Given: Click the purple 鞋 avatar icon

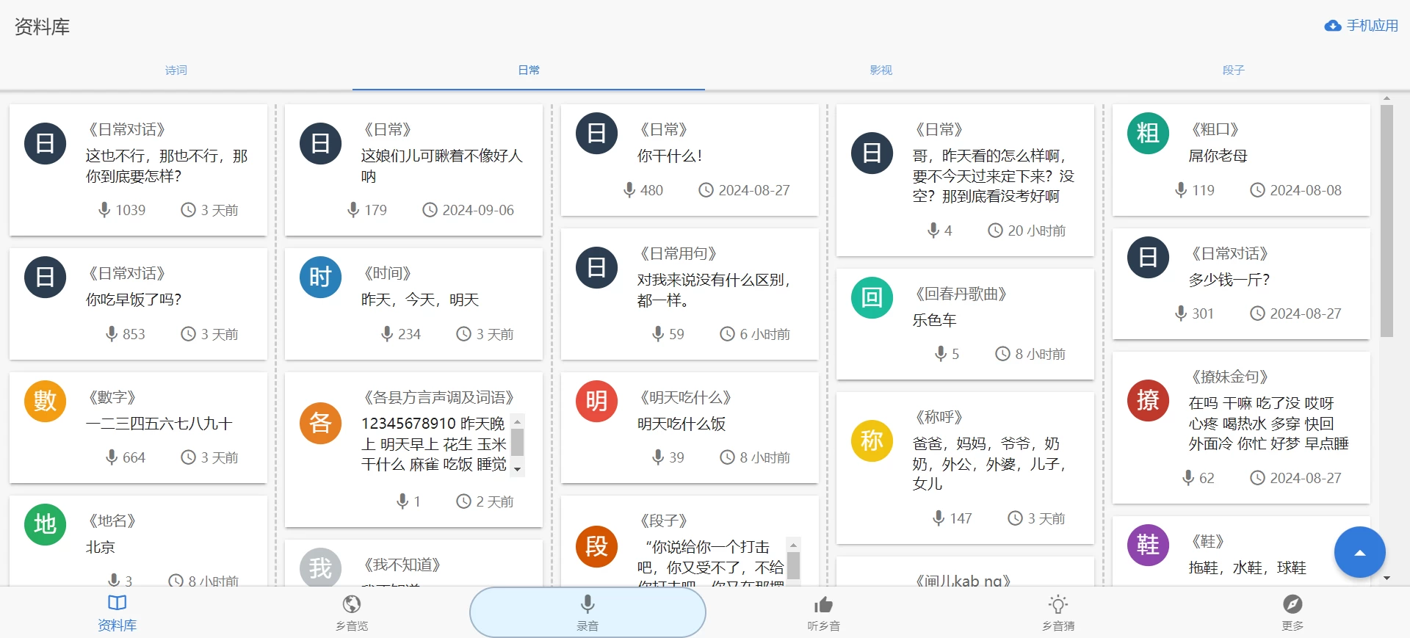Looking at the screenshot, I should point(1149,545).
